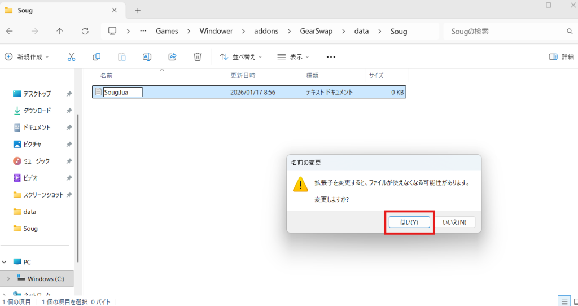Image resolution: width=578 pixels, height=306 pixels.
Task: Click the Share icon in toolbar
Action: tap(172, 56)
